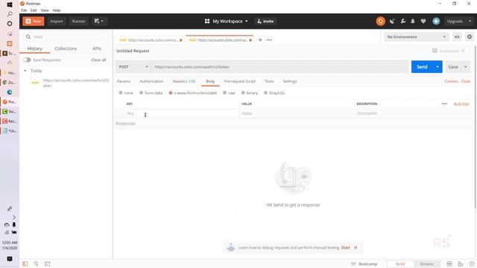Open the satellite capture requests icon

click(392, 22)
